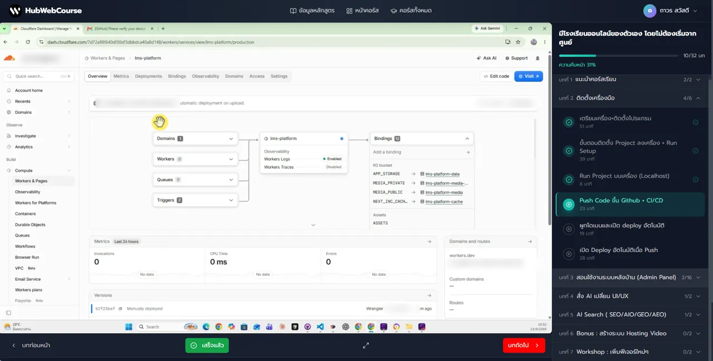
Task: Click the play icon beside เปิด Deploy อัตโนมัติเมื่อ Push
Action: pyautogui.click(x=569, y=254)
